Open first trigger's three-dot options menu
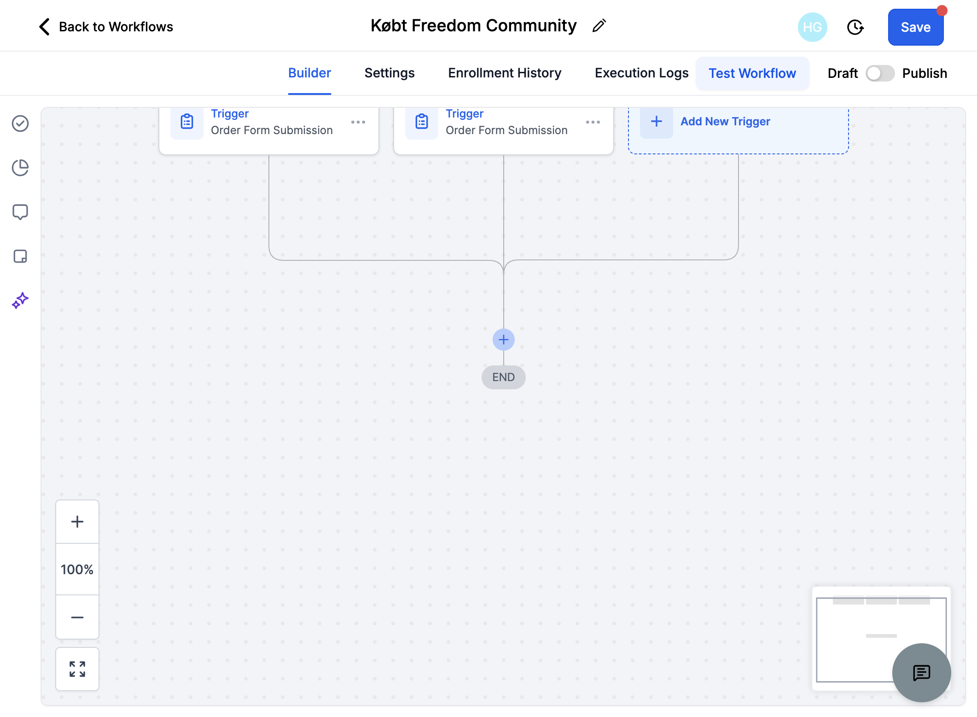 click(358, 122)
